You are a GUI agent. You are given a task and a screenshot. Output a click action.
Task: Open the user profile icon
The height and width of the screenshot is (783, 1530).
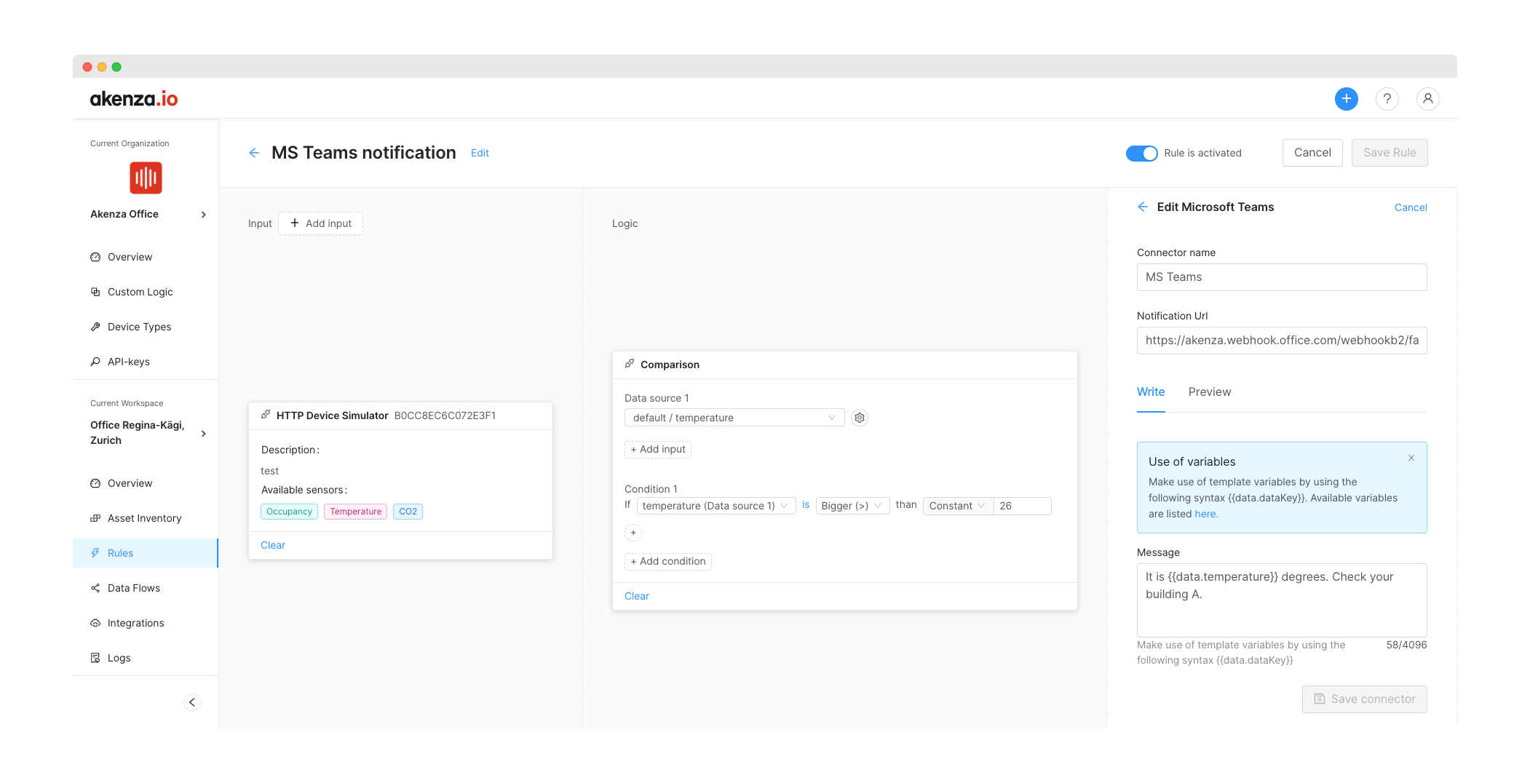point(1427,99)
